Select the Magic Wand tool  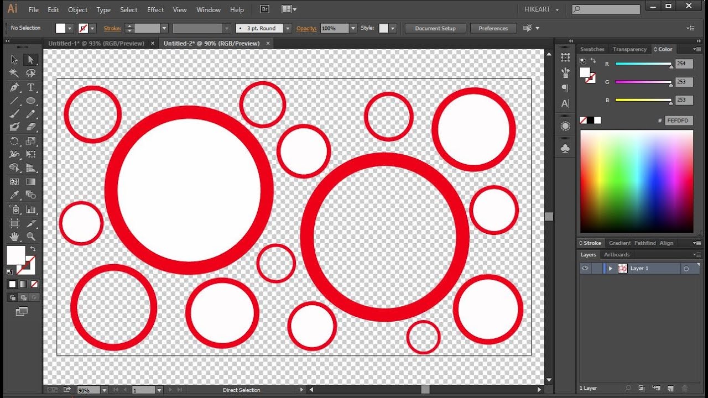pyautogui.click(x=14, y=73)
